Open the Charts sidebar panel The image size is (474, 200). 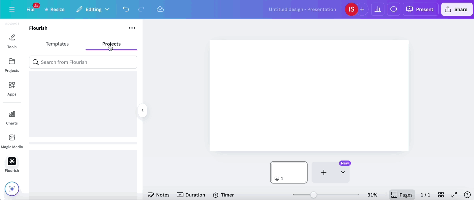coord(12,118)
